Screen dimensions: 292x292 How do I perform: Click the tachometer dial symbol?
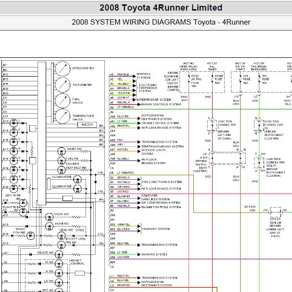click(63, 84)
